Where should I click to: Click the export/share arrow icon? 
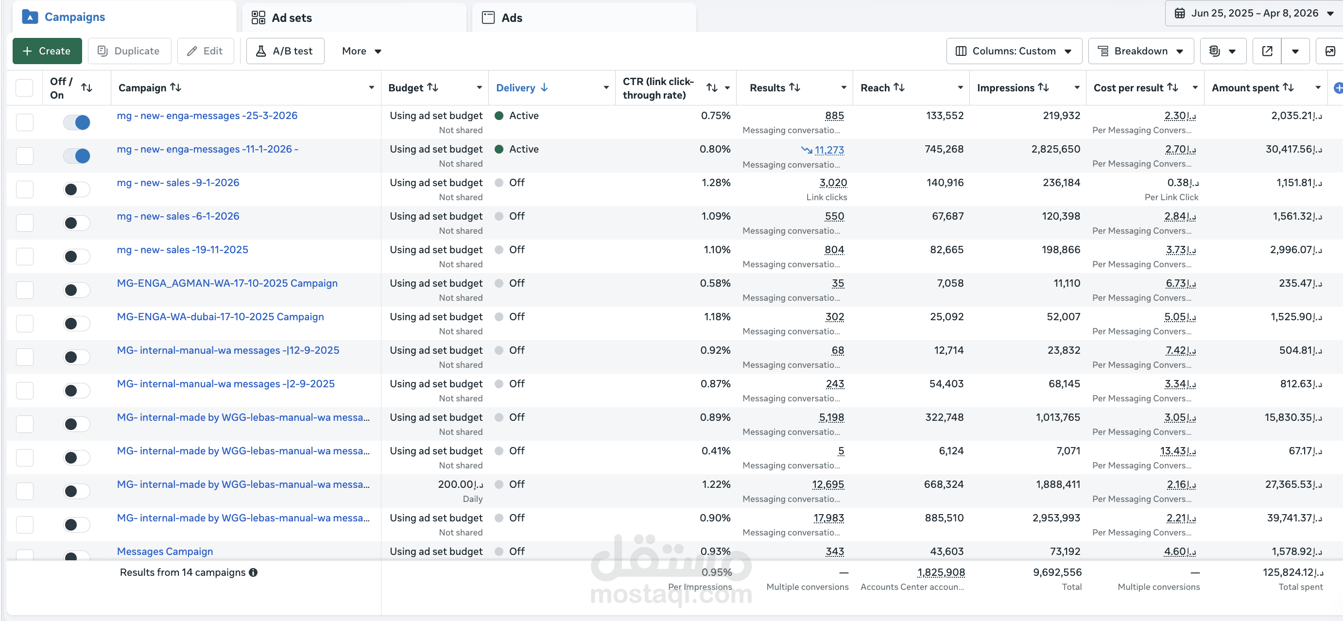1267,51
